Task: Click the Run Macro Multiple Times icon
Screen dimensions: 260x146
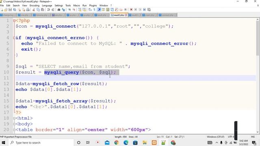Action: tap(145, 10)
